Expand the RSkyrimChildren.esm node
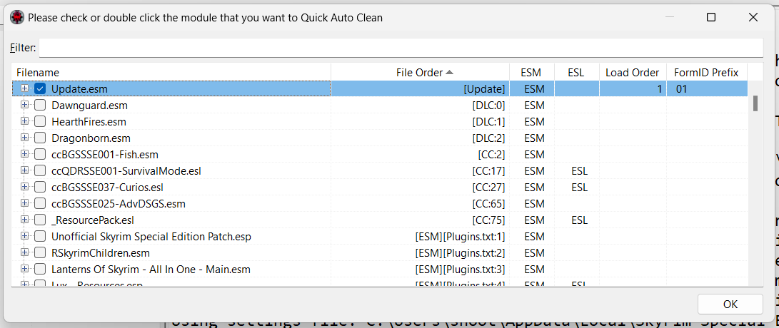Viewport: 779px width, 328px height. [x=24, y=253]
